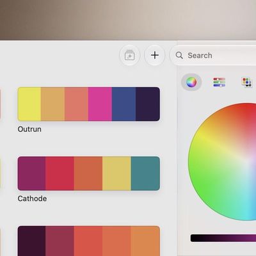The width and height of the screenshot is (256, 256).
Task: Select the crimson red Cathode swatch
Action: click(60, 173)
